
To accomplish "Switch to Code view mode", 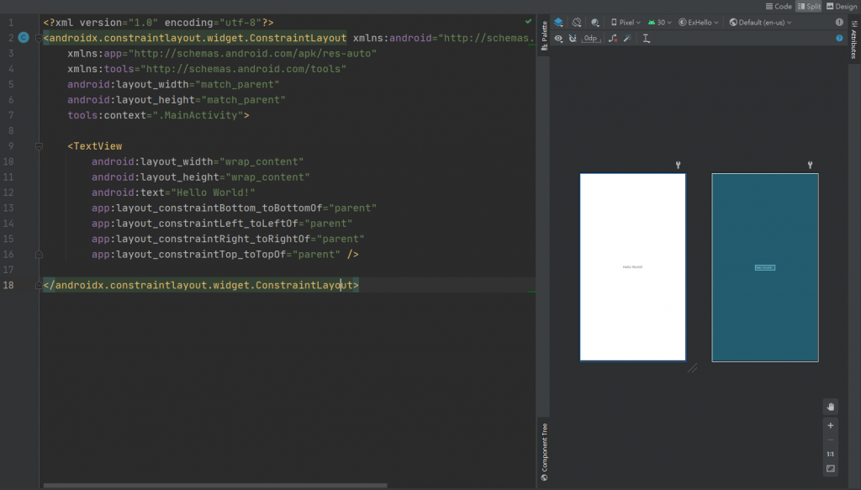I will click(x=779, y=7).
